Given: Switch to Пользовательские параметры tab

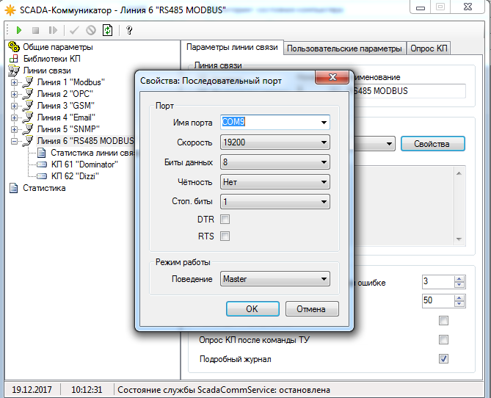Looking at the screenshot, I should [x=344, y=48].
